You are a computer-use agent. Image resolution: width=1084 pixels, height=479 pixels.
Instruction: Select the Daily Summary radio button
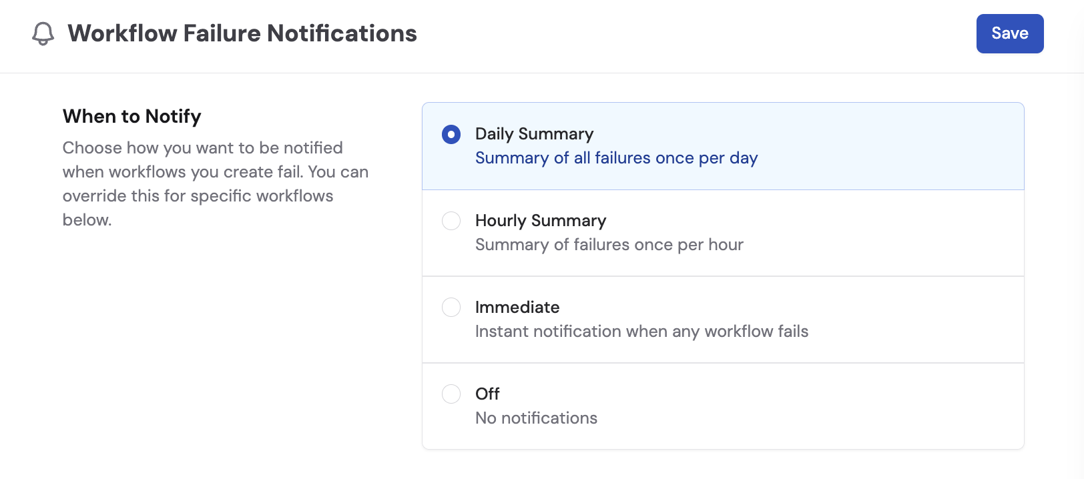pyautogui.click(x=451, y=134)
